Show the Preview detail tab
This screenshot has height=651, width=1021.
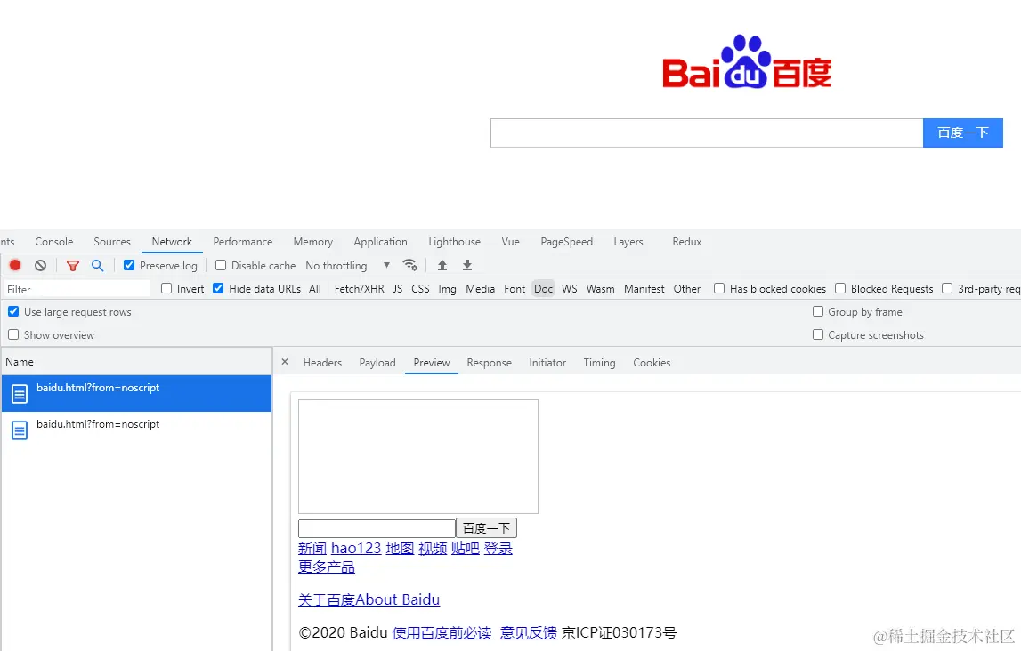pyautogui.click(x=432, y=362)
